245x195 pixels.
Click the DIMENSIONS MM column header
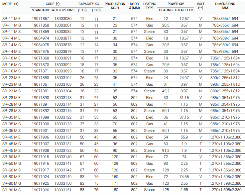click(225, 6)
